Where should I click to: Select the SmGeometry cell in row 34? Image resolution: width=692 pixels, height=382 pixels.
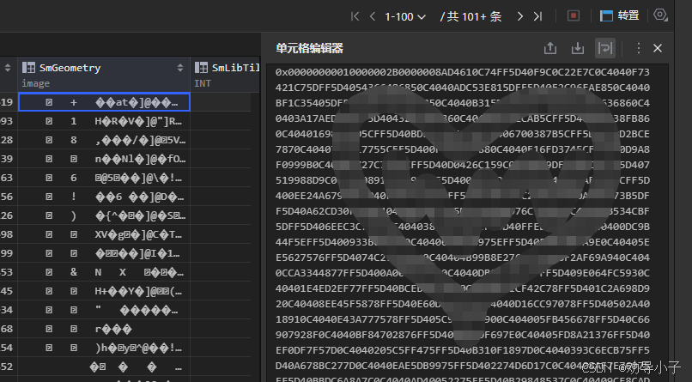click(x=104, y=310)
